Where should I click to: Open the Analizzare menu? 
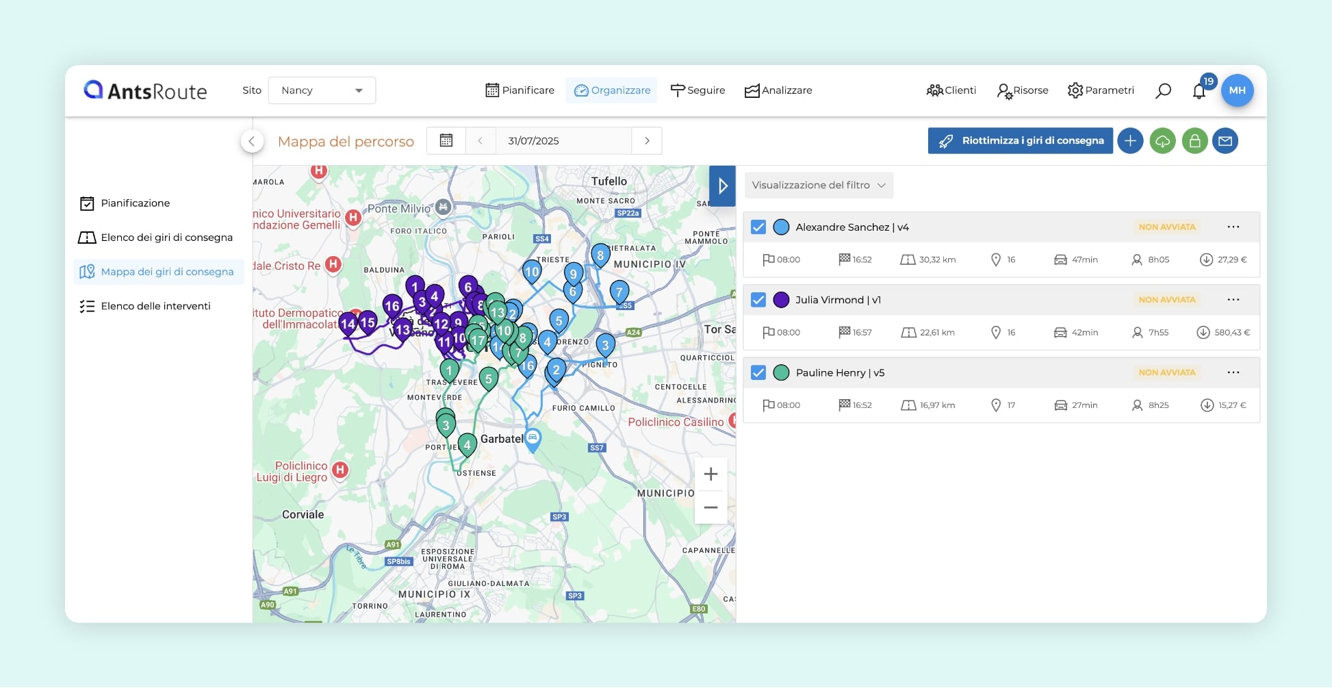click(x=778, y=90)
